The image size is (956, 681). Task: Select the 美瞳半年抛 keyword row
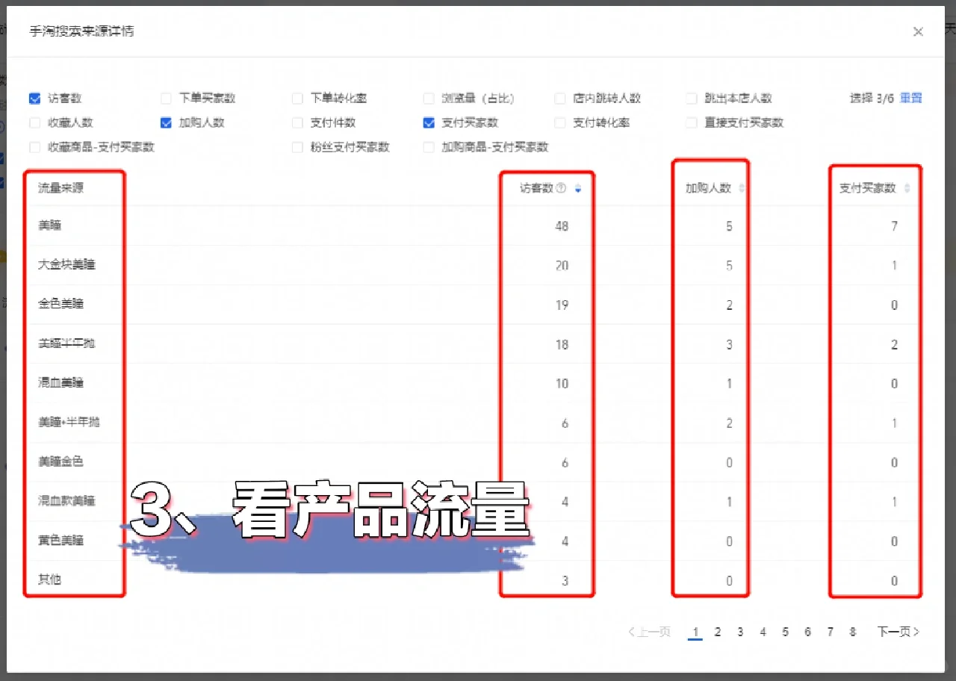pos(474,344)
